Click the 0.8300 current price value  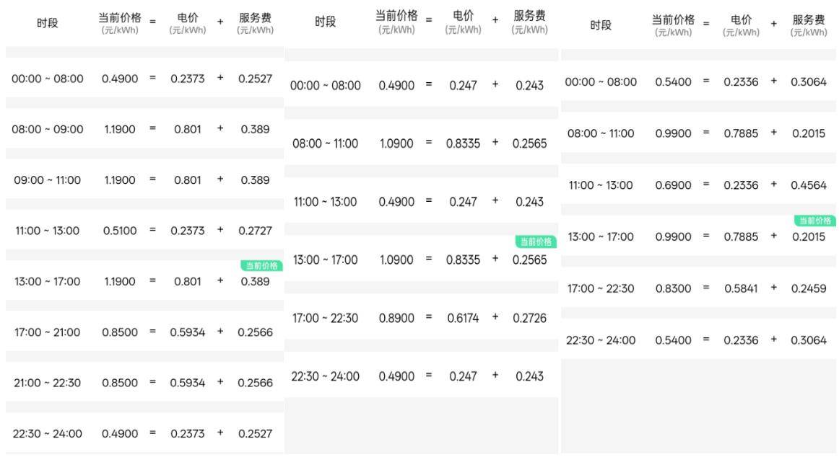(673, 288)
